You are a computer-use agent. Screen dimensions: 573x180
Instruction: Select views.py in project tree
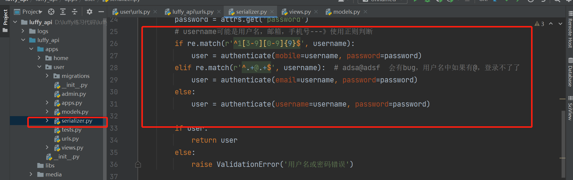tap(69, 147)
